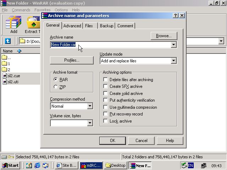The width and height of the screenshot is (227, 170).
Task: Open the Favorites menu in WinRAR
Action: coord(43,10)
